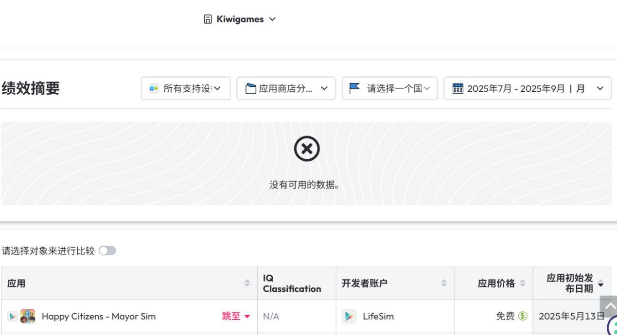
Task: Expand the 2025年7月 - 2025年9月 date selector
Action: (x=528, y=89)
